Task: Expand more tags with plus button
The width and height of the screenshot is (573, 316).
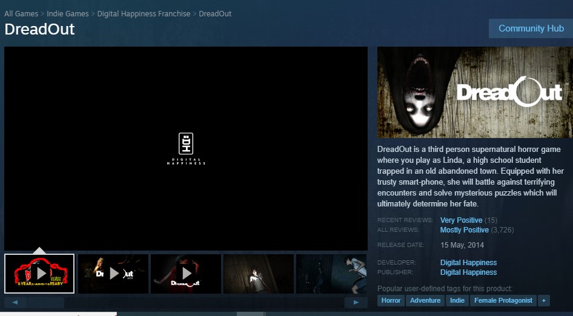Action: (544, 300)
